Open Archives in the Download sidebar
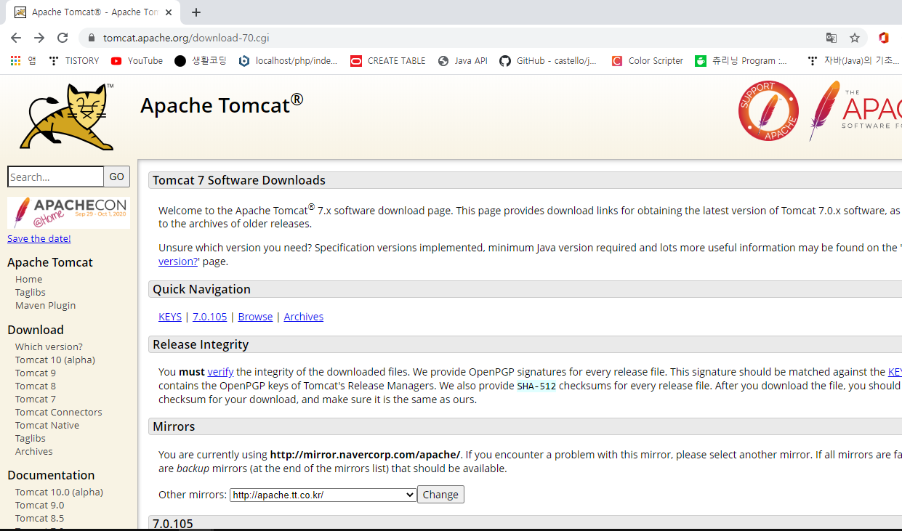 34,452
